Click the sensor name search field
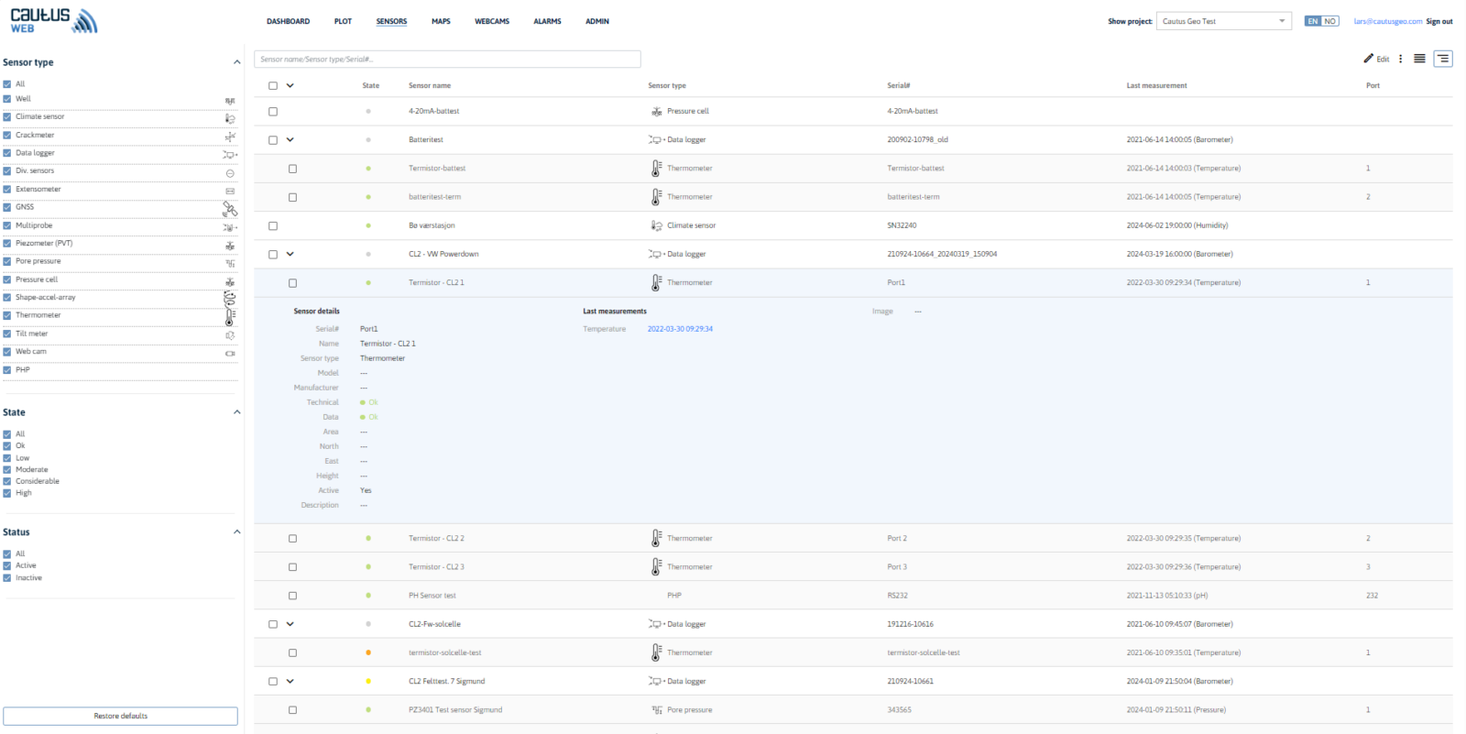The width and height of the screenshot is (1466, 734). point(447,60)
